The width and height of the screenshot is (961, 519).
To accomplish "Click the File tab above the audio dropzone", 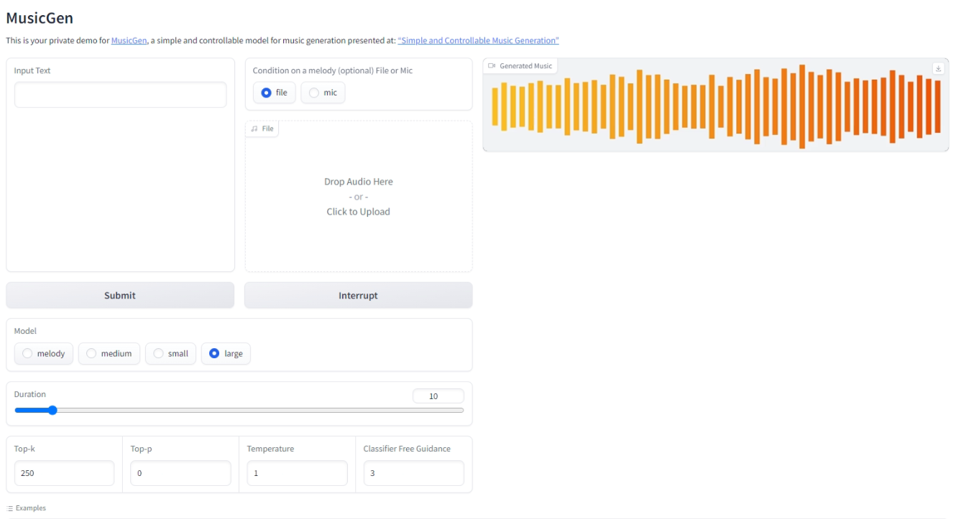I will coord(262,128).
